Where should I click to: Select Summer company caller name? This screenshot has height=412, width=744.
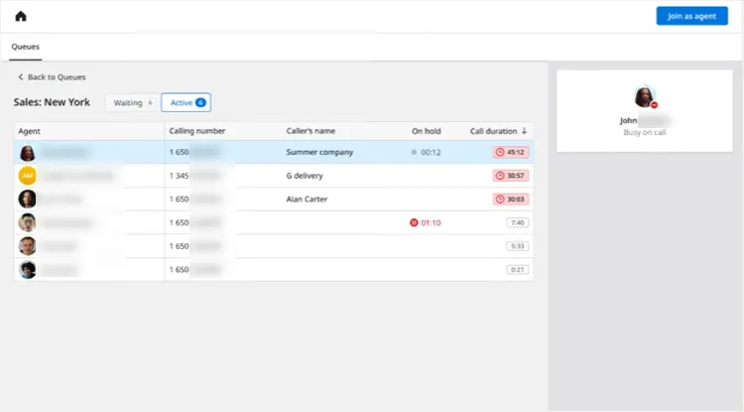tap(319, 152)
